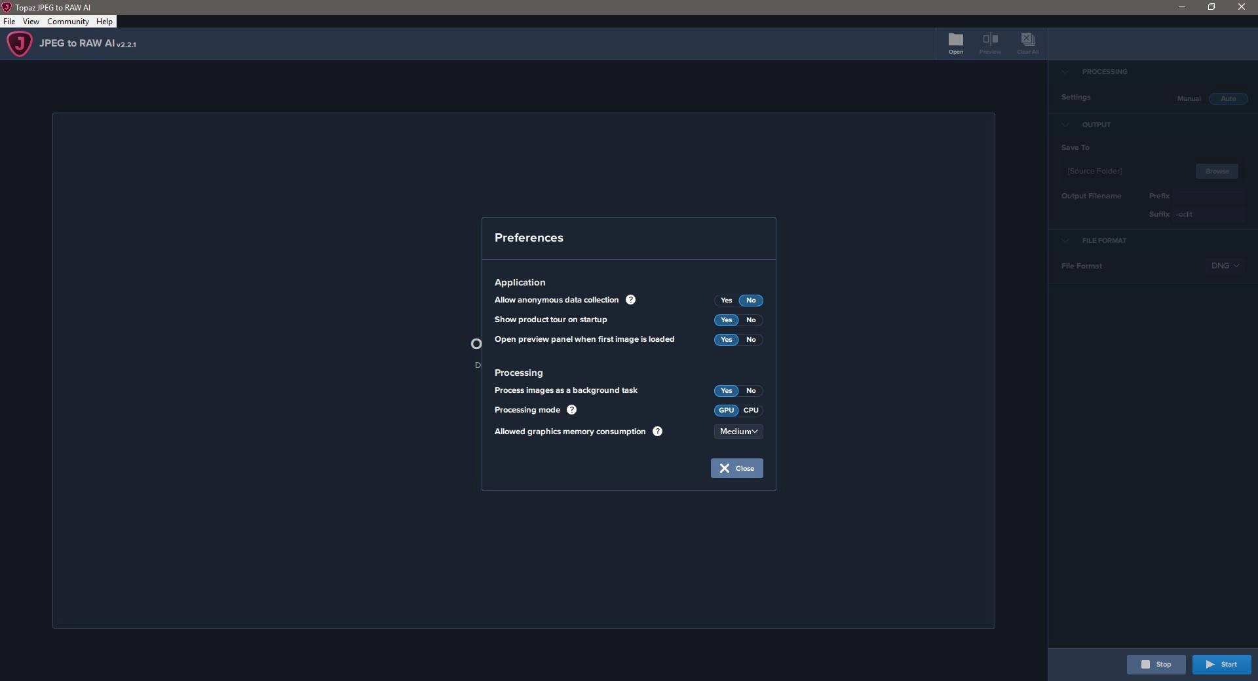Switch processing mode to CPU
This screenshot has width=1258, height=681.
751,411
